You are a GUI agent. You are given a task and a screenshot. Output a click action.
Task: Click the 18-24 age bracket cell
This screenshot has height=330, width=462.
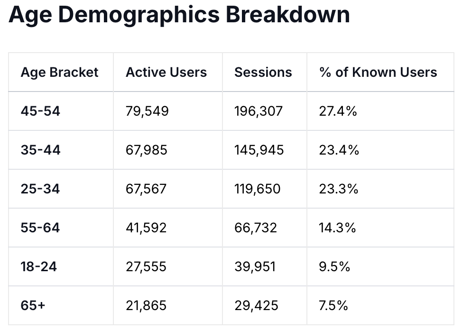pos(39,267)
